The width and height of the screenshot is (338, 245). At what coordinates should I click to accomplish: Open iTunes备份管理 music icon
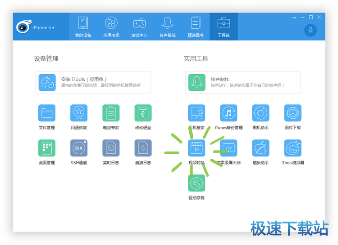pos(228,113)
